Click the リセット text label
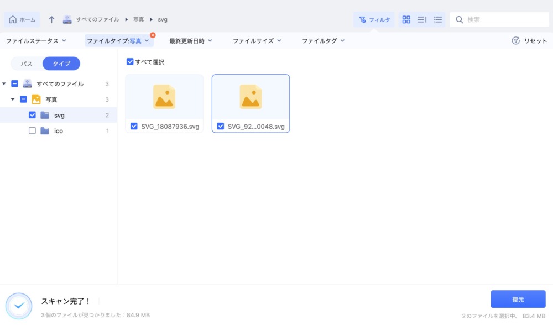Screen dimensions: 553x325 click(x=535, y=41)
